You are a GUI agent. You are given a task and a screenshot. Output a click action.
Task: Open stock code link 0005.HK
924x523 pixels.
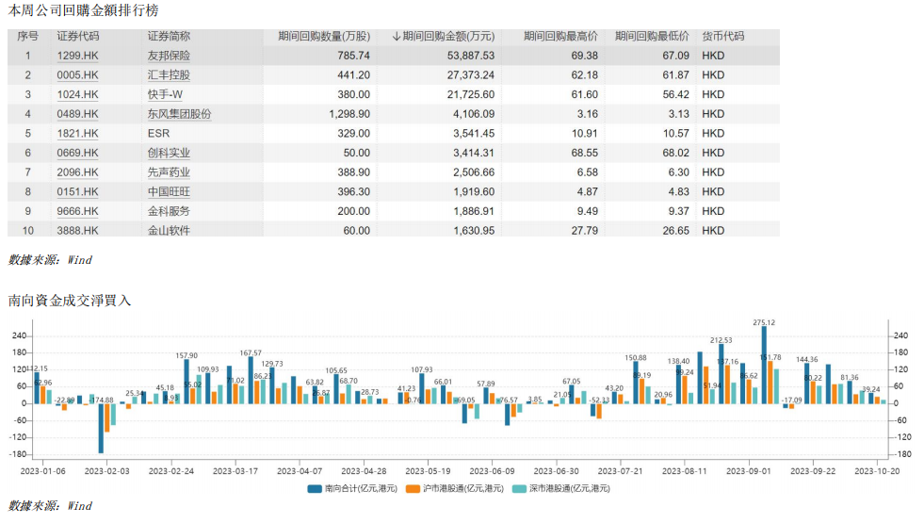(x=77, y=75)
